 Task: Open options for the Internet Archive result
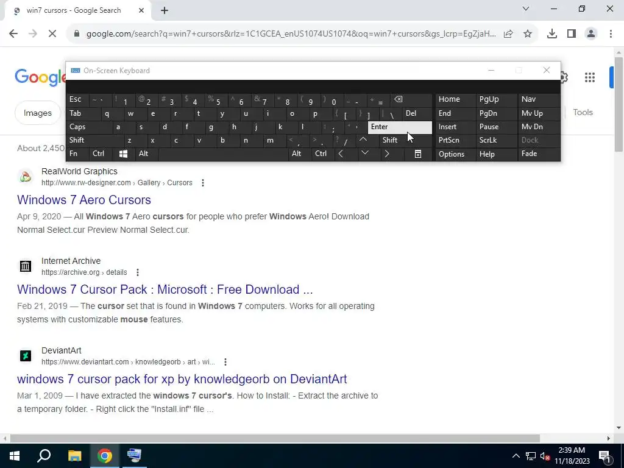138,272
